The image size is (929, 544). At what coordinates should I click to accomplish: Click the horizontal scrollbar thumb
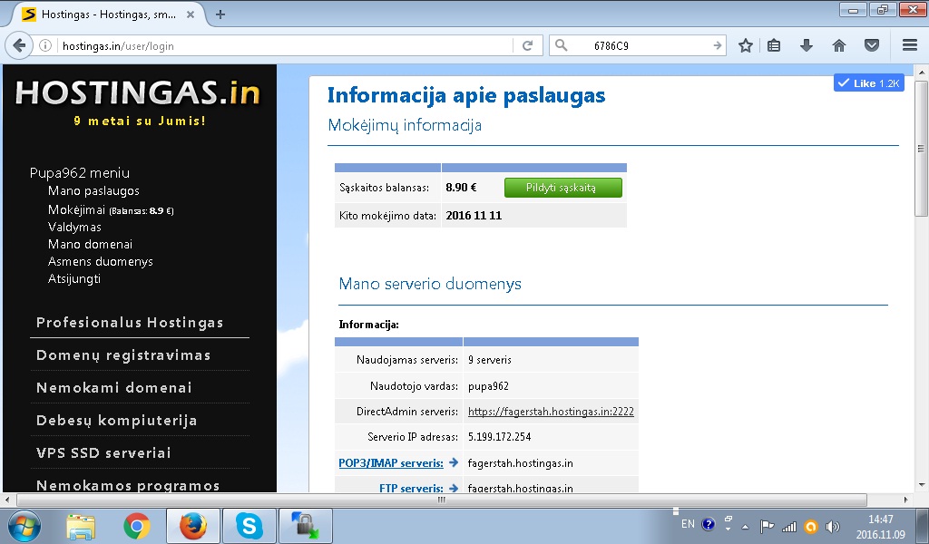[442, 500]
